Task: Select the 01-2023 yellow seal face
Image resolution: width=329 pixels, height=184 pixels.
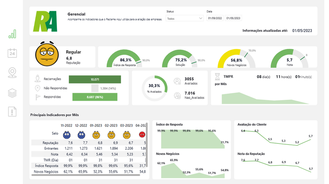Action: [96, 135]
